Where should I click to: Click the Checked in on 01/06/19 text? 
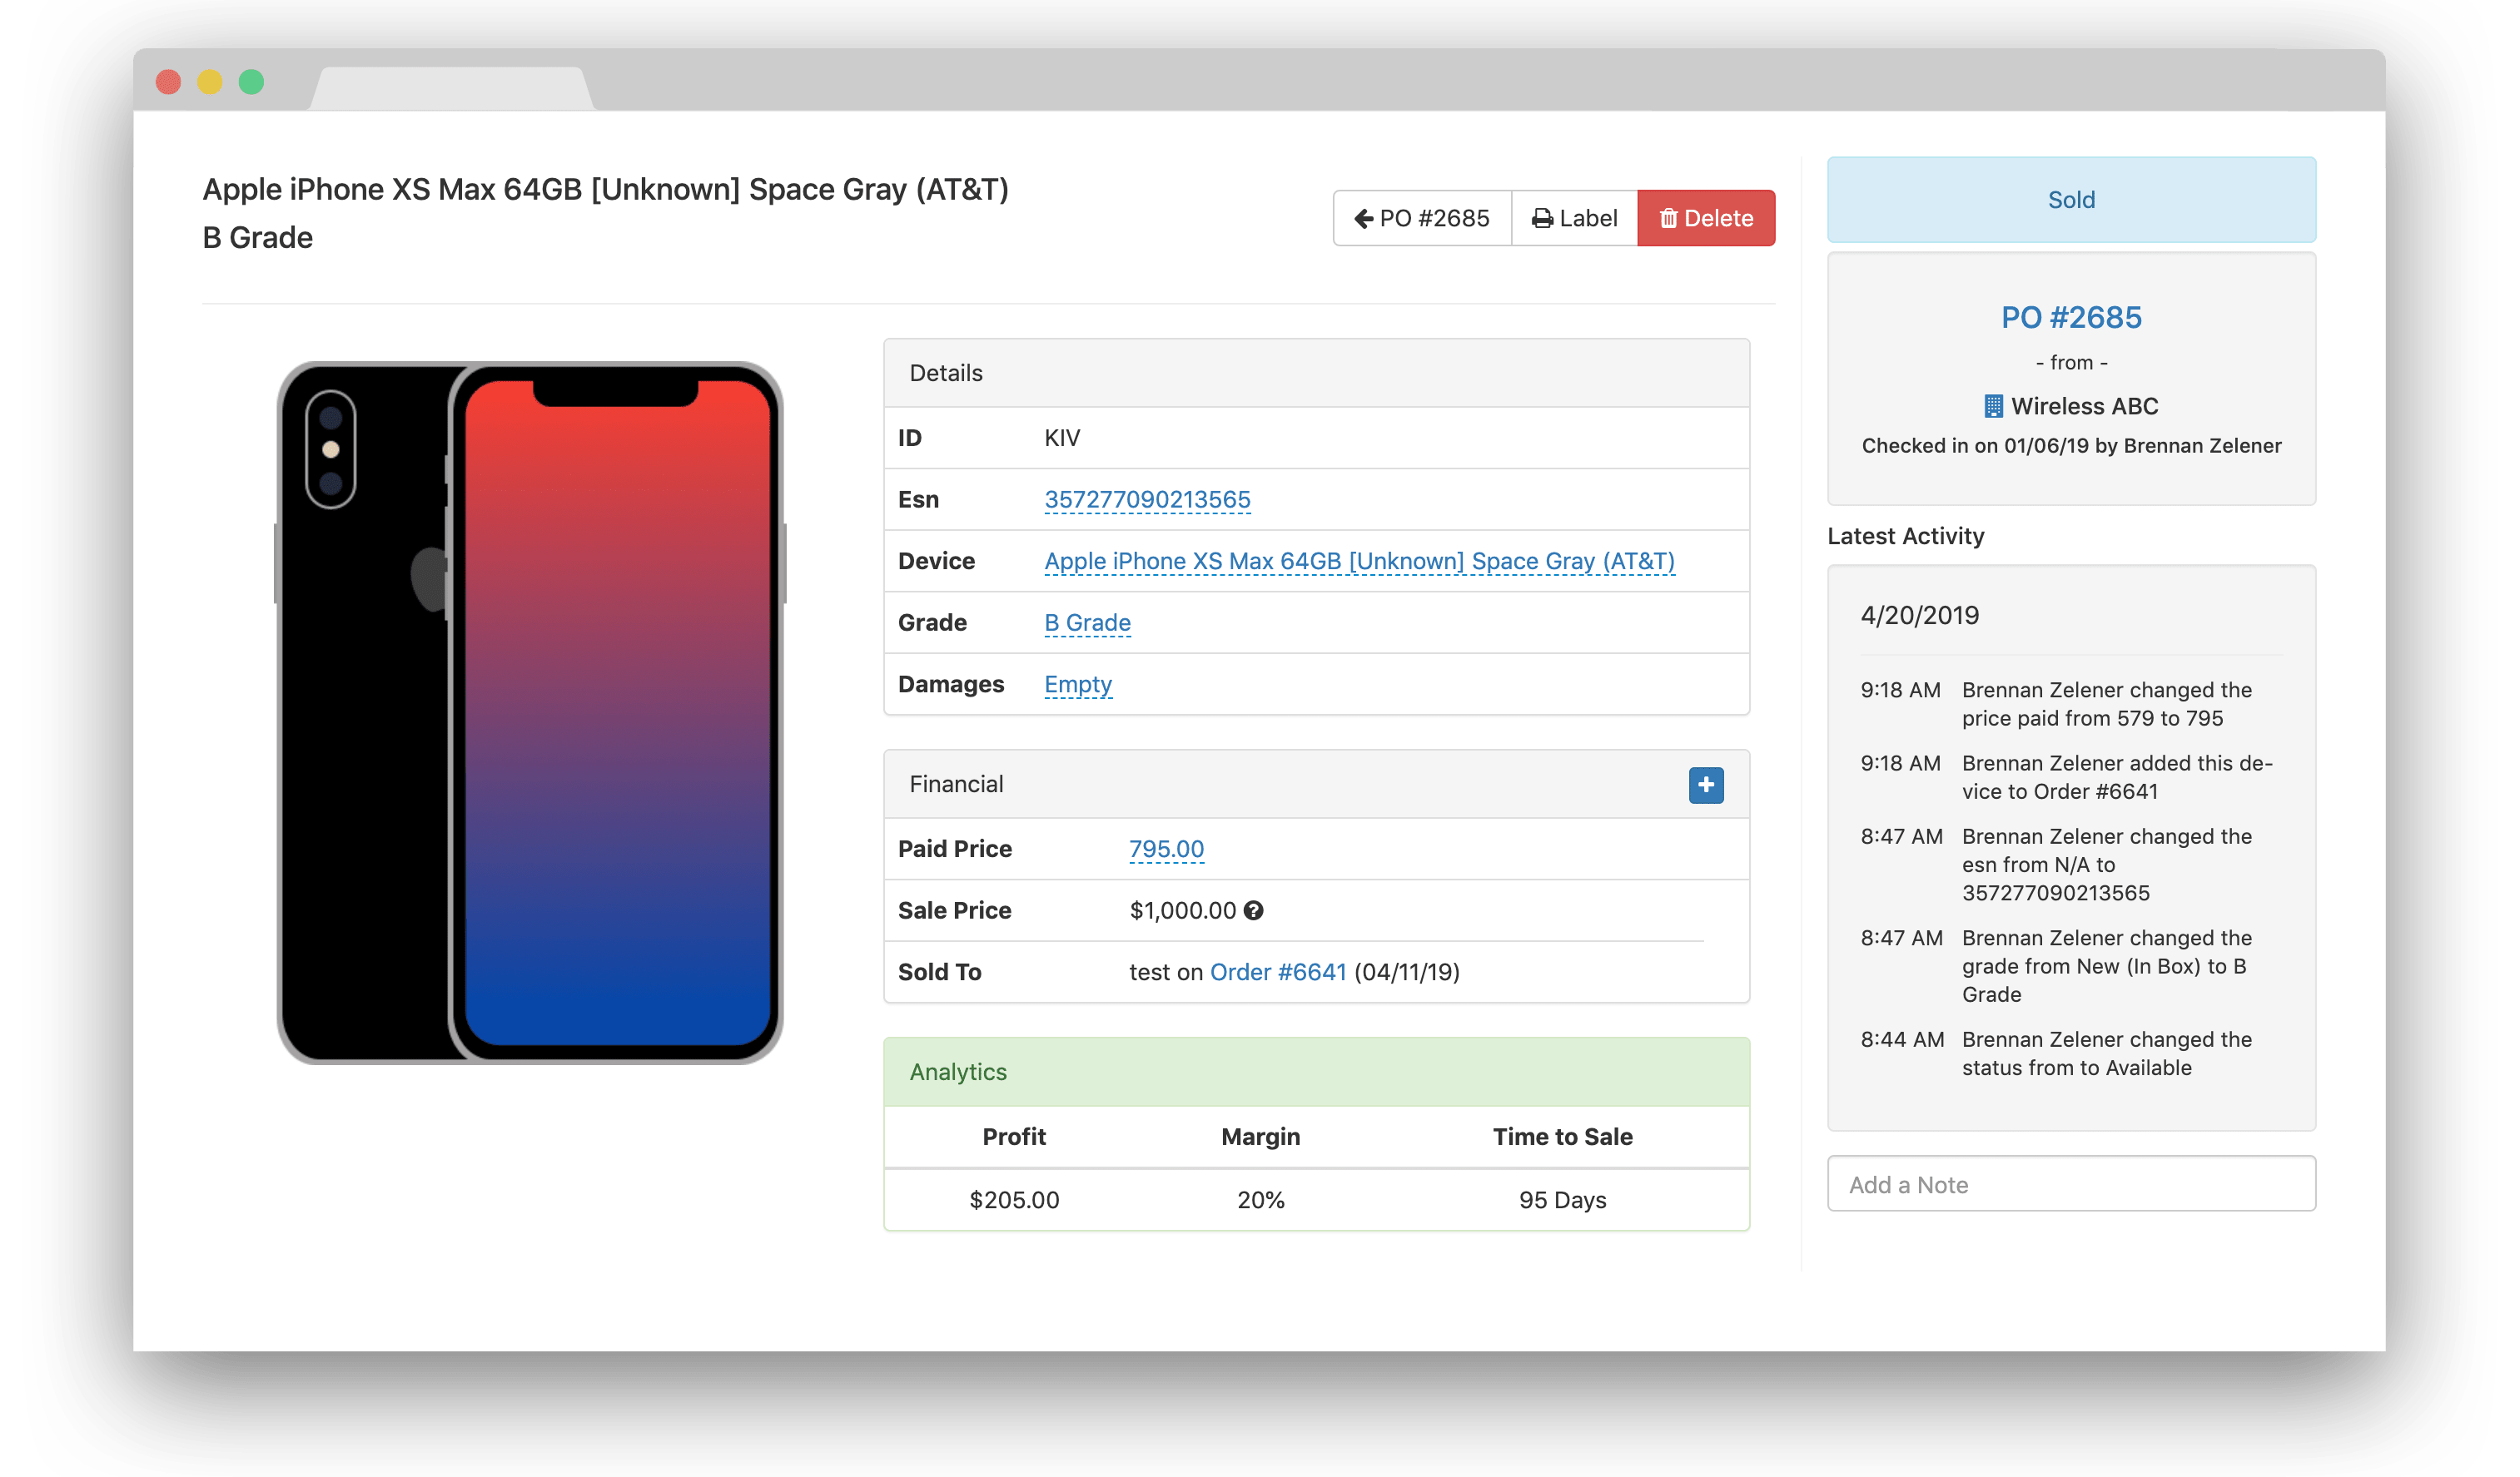(x=2071, y=446)
